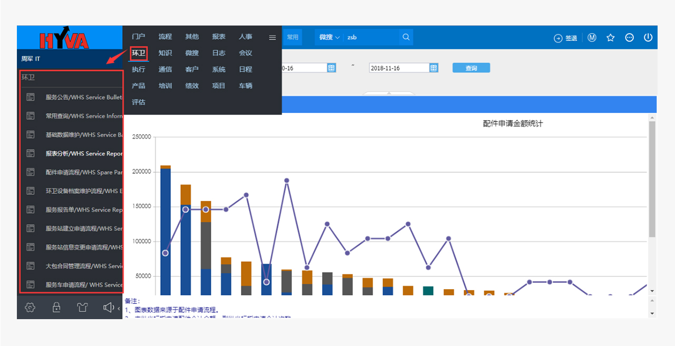Click the speaker announcement icon
Viewport: 675px width, 346px height.
pos(108,308)
